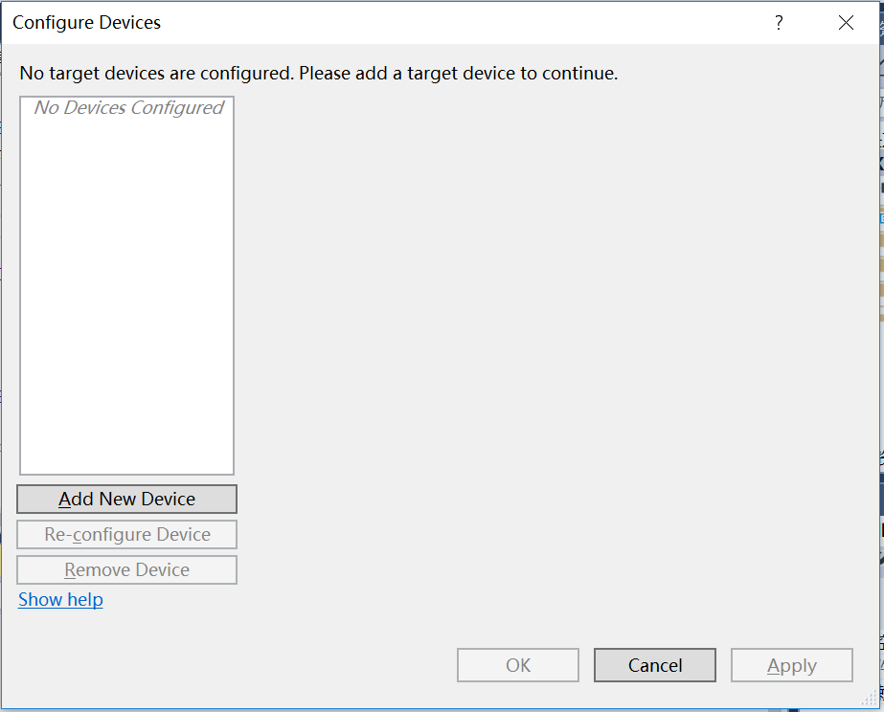Image resolution: width=884 pixels, height=712 pixels.
Task: Open the Show help link
Action: [x=60, y=600]
